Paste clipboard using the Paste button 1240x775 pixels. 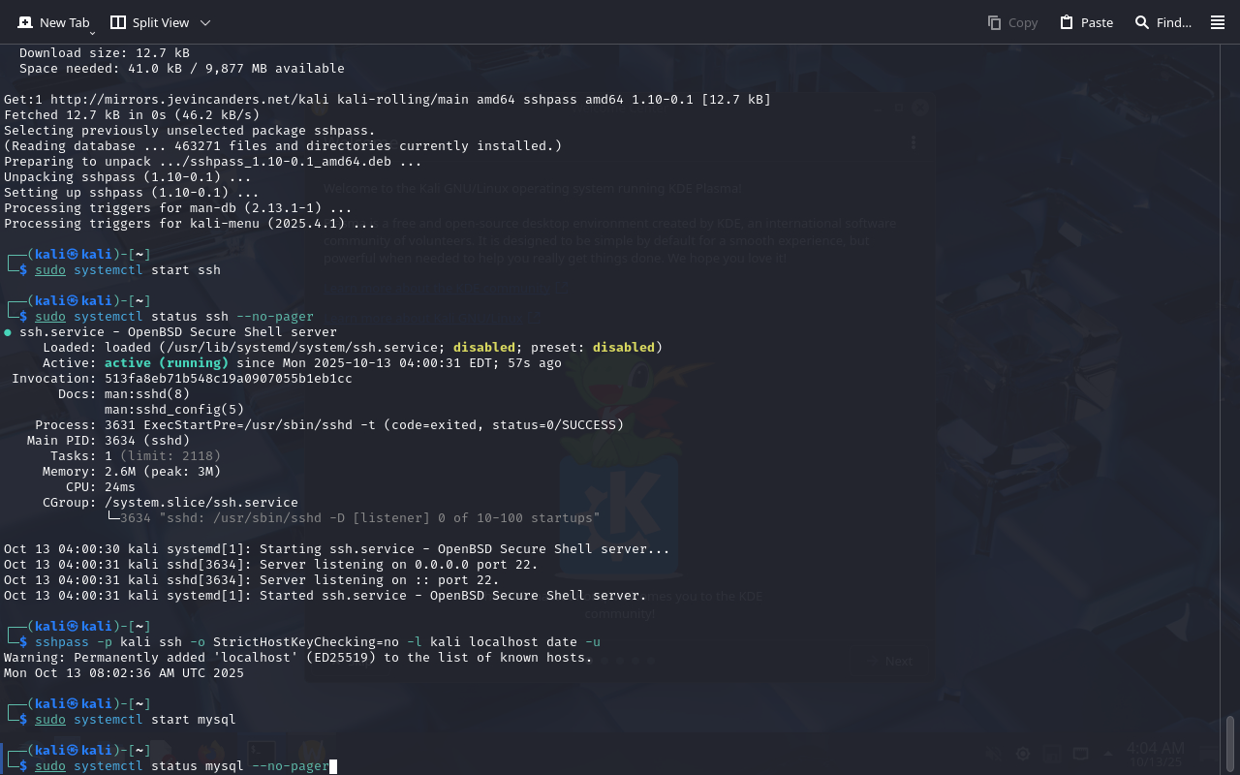pos(1086,22)
